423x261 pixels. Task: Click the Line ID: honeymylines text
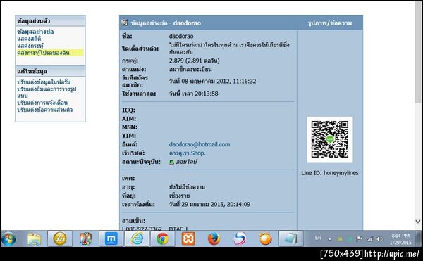(330, 173)
